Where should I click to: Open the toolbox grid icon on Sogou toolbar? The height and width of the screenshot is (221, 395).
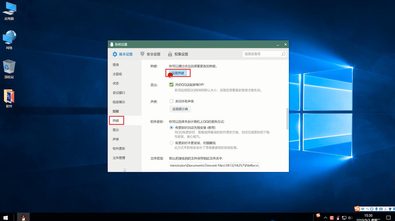(394, 209)
